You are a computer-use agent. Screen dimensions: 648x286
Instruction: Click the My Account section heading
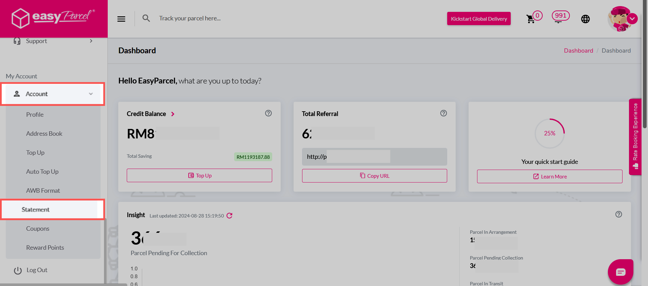21,76
